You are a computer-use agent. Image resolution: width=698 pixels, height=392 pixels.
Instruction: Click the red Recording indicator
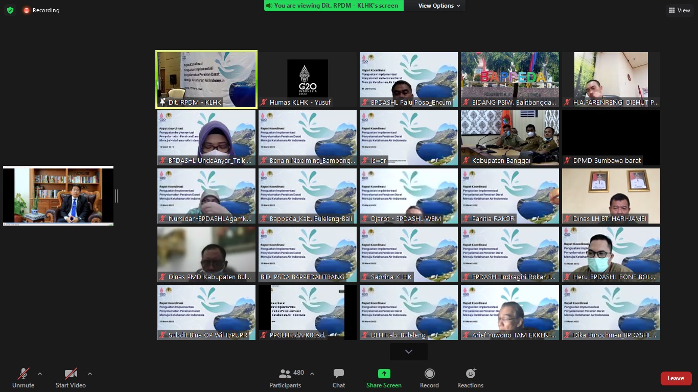pos(41,10)
